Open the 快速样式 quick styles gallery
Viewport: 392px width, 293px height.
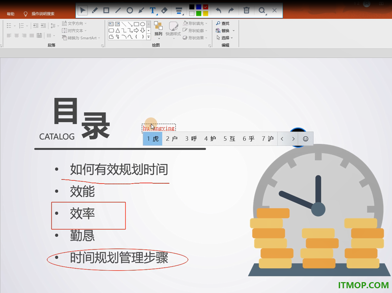tap(173, 30)
